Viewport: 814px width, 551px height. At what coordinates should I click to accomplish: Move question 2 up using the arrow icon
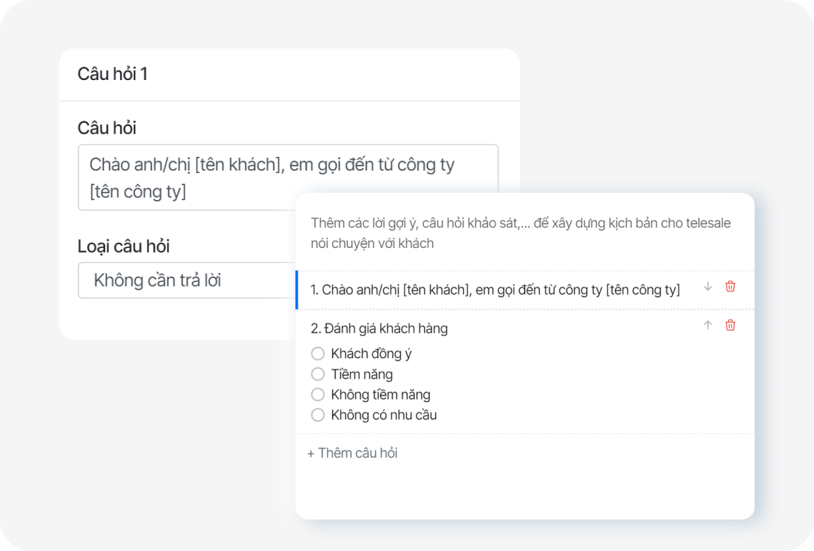click(707, 325)
